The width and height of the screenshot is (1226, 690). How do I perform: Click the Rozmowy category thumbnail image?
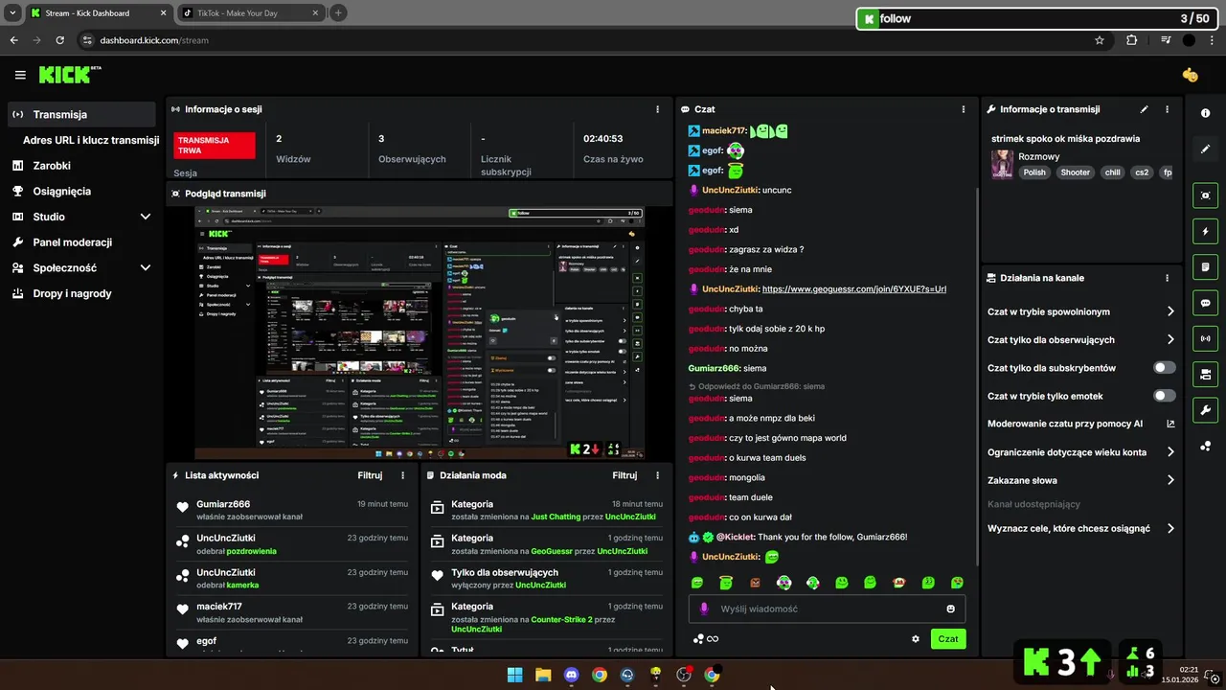tap(1002, 164)
